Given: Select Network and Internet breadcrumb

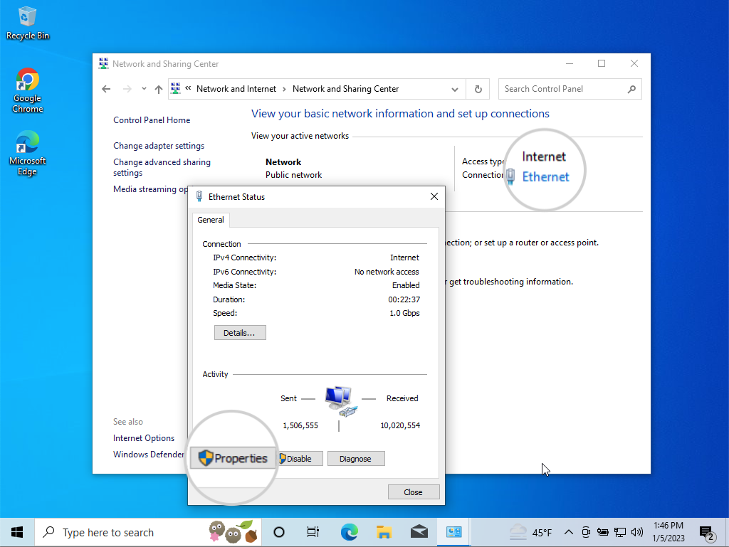Looking at the screenshot, I should pos(236,89).
